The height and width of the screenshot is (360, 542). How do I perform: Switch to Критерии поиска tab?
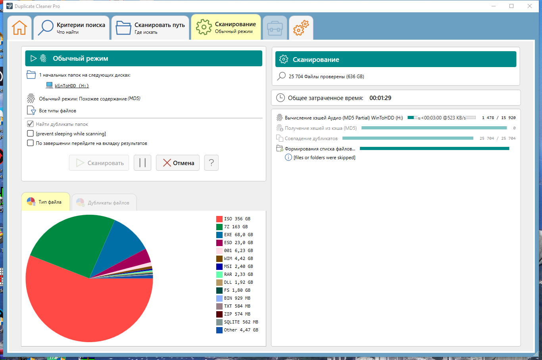pos(71,28)
